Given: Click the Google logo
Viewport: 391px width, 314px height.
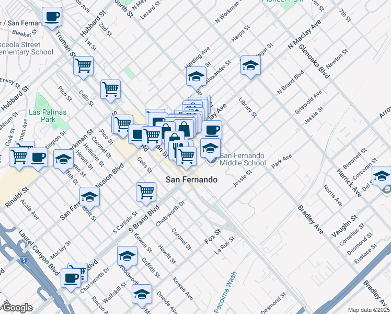Looking at the screenshot, I should click(17, 308).
